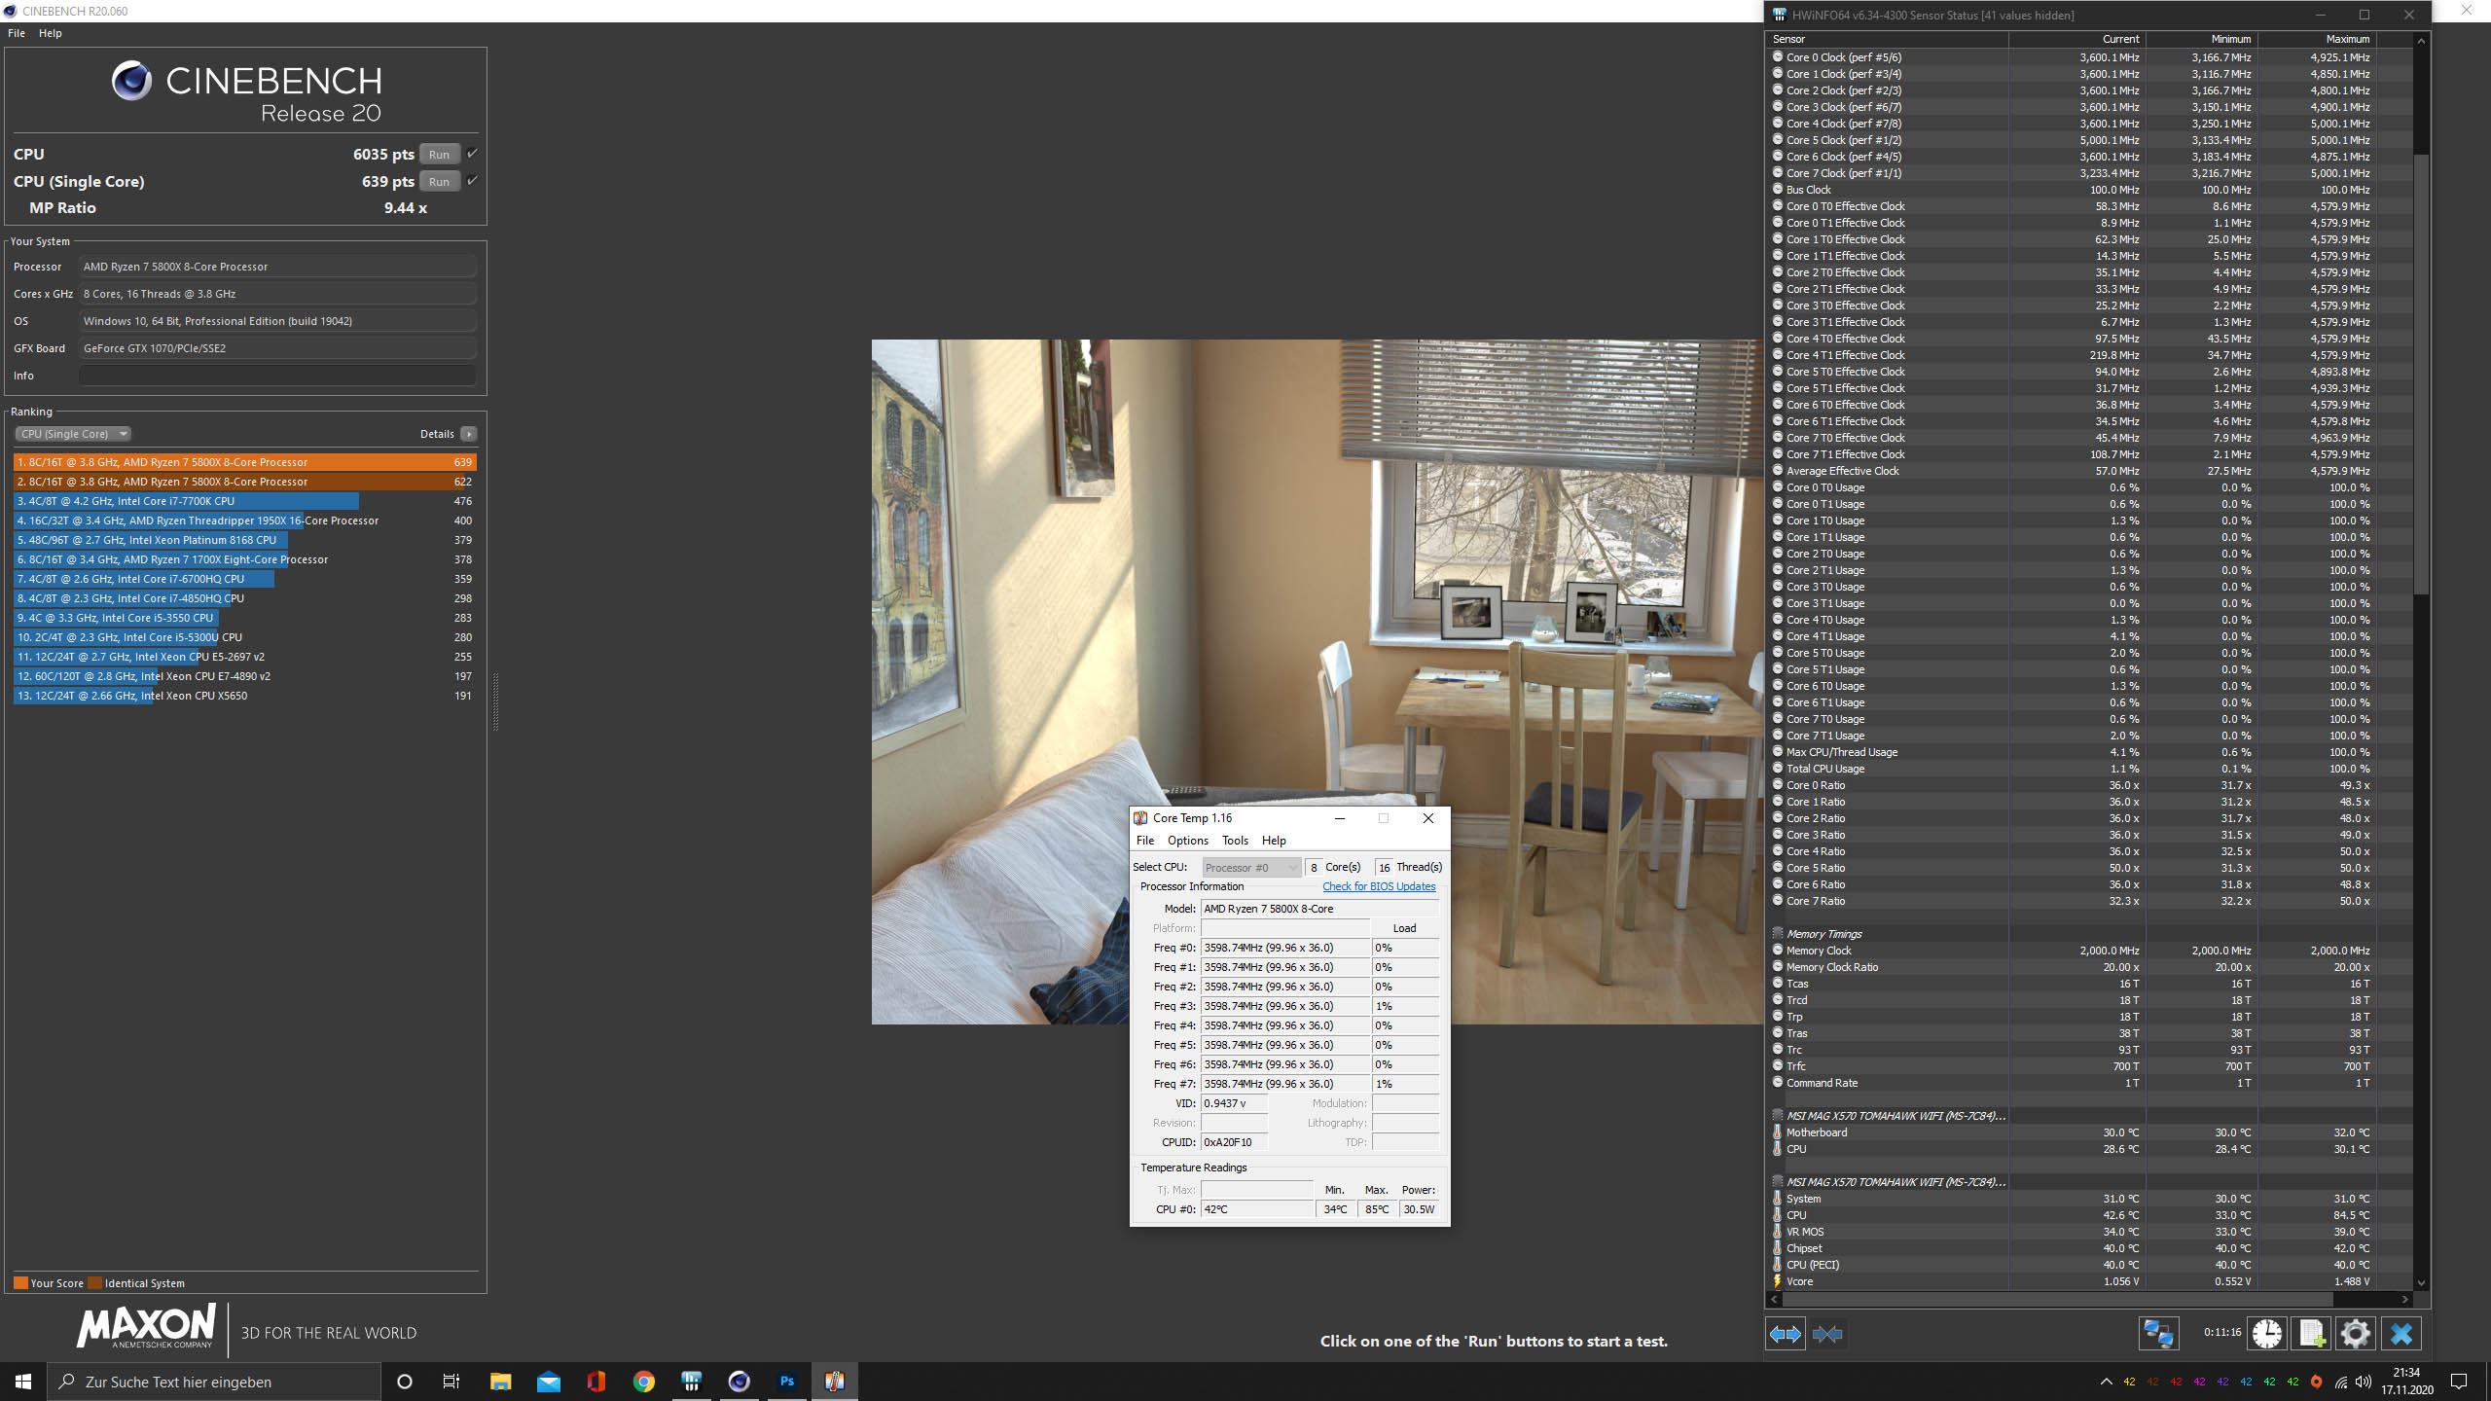This screenshot has height=1401, width=2491.
Task: Open the volume speaker tray icon
Action: [2364, 1382]
